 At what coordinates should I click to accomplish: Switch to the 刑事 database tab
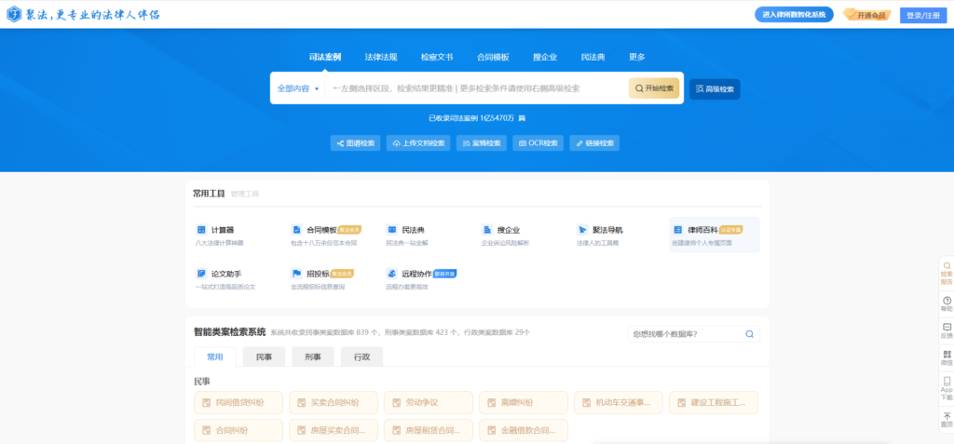313,357
